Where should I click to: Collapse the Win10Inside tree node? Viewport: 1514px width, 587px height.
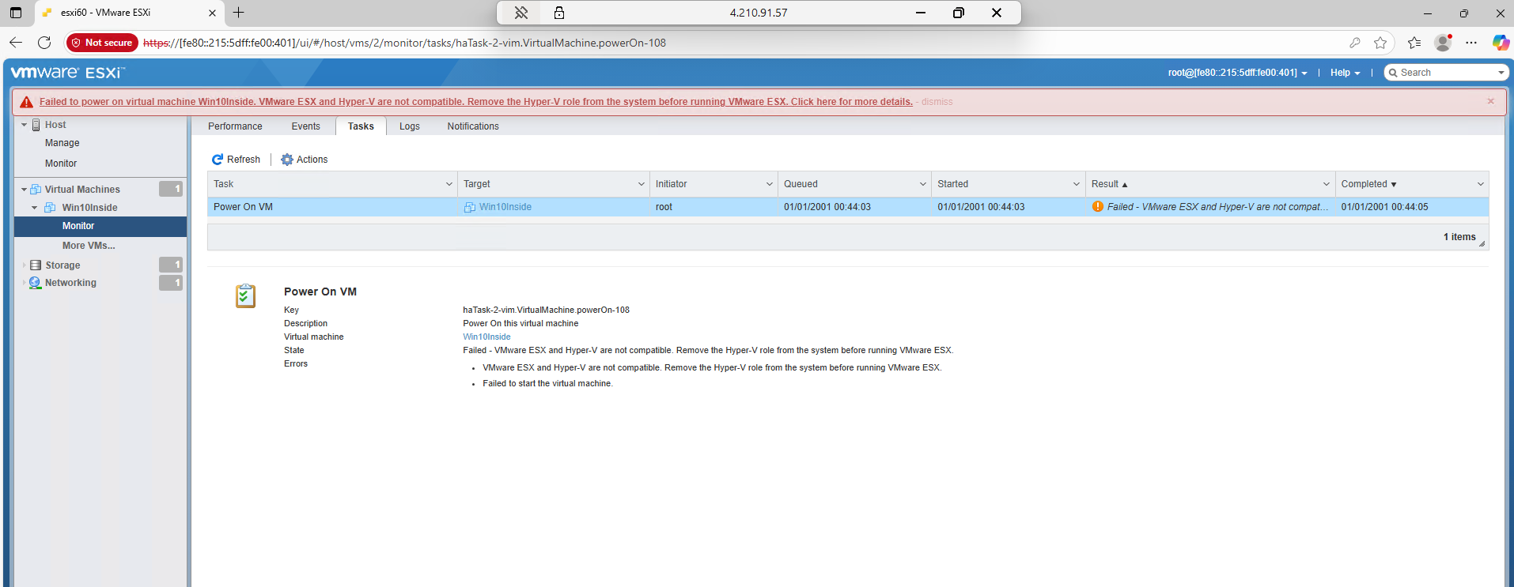pyautogui.click(x=35, y=208)
